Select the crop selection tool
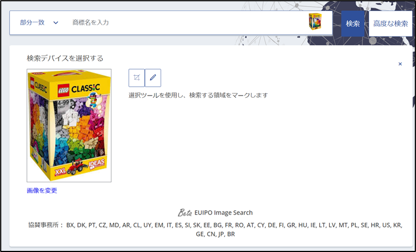Screen dimensions: 416x252 (136, 78)
